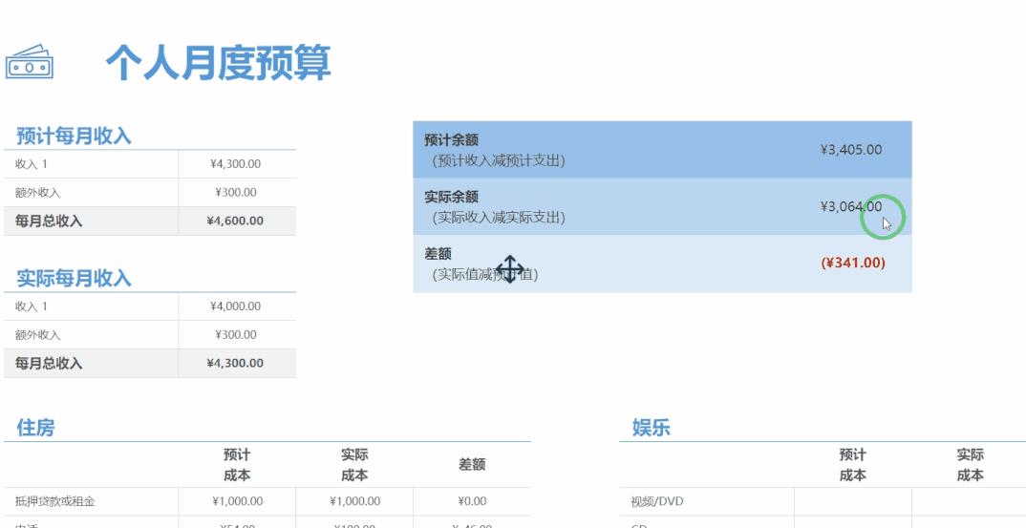Click the 差额 column header in 住房 table

pos(472,465)
